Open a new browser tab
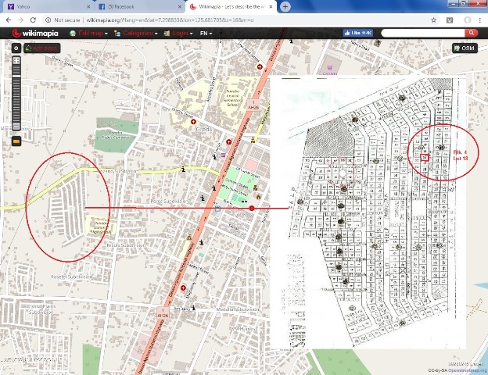488x375 pixels. 286,5
